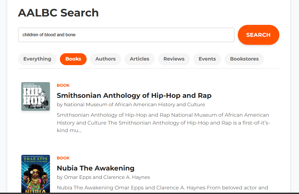Switch to the Everything filter tab
Image resolution: width=299 pixels, height=194 pixels.
(x=37, y=59)
